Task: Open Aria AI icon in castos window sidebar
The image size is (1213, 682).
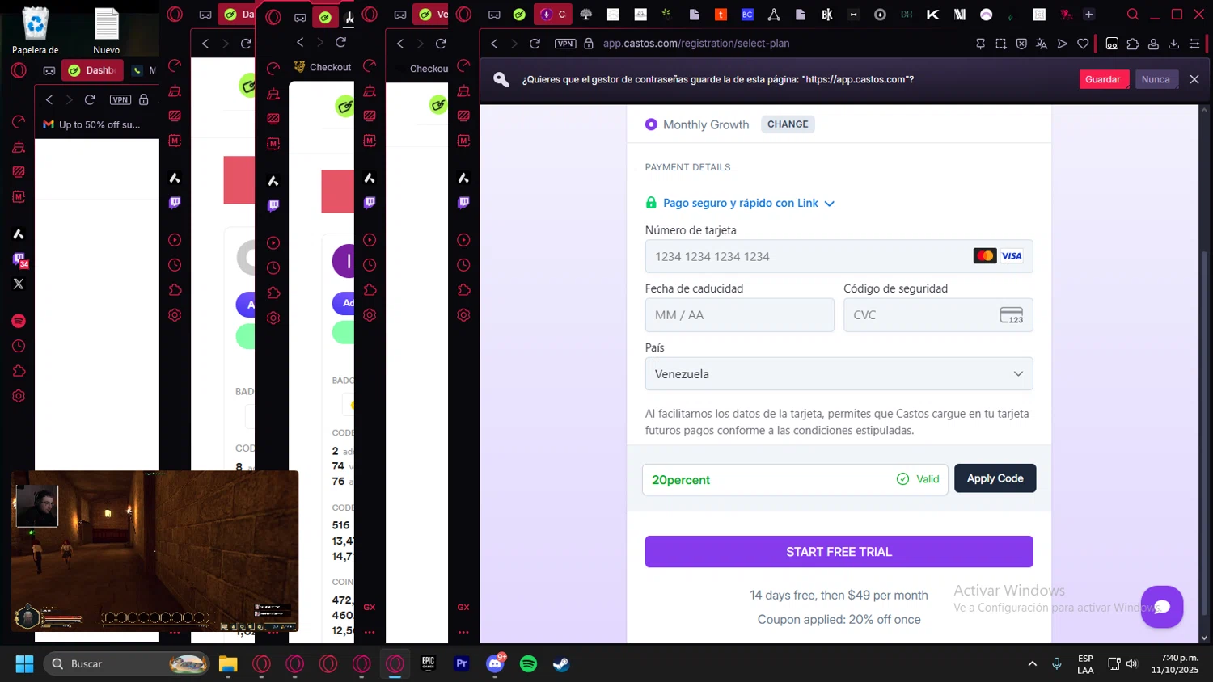Action: pos(463,178)
